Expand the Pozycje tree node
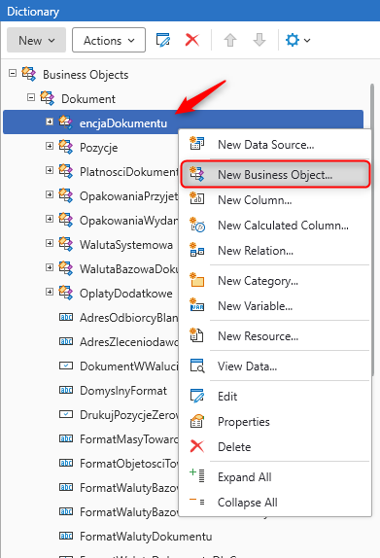380x558 pixels. (x=50, y=146)
